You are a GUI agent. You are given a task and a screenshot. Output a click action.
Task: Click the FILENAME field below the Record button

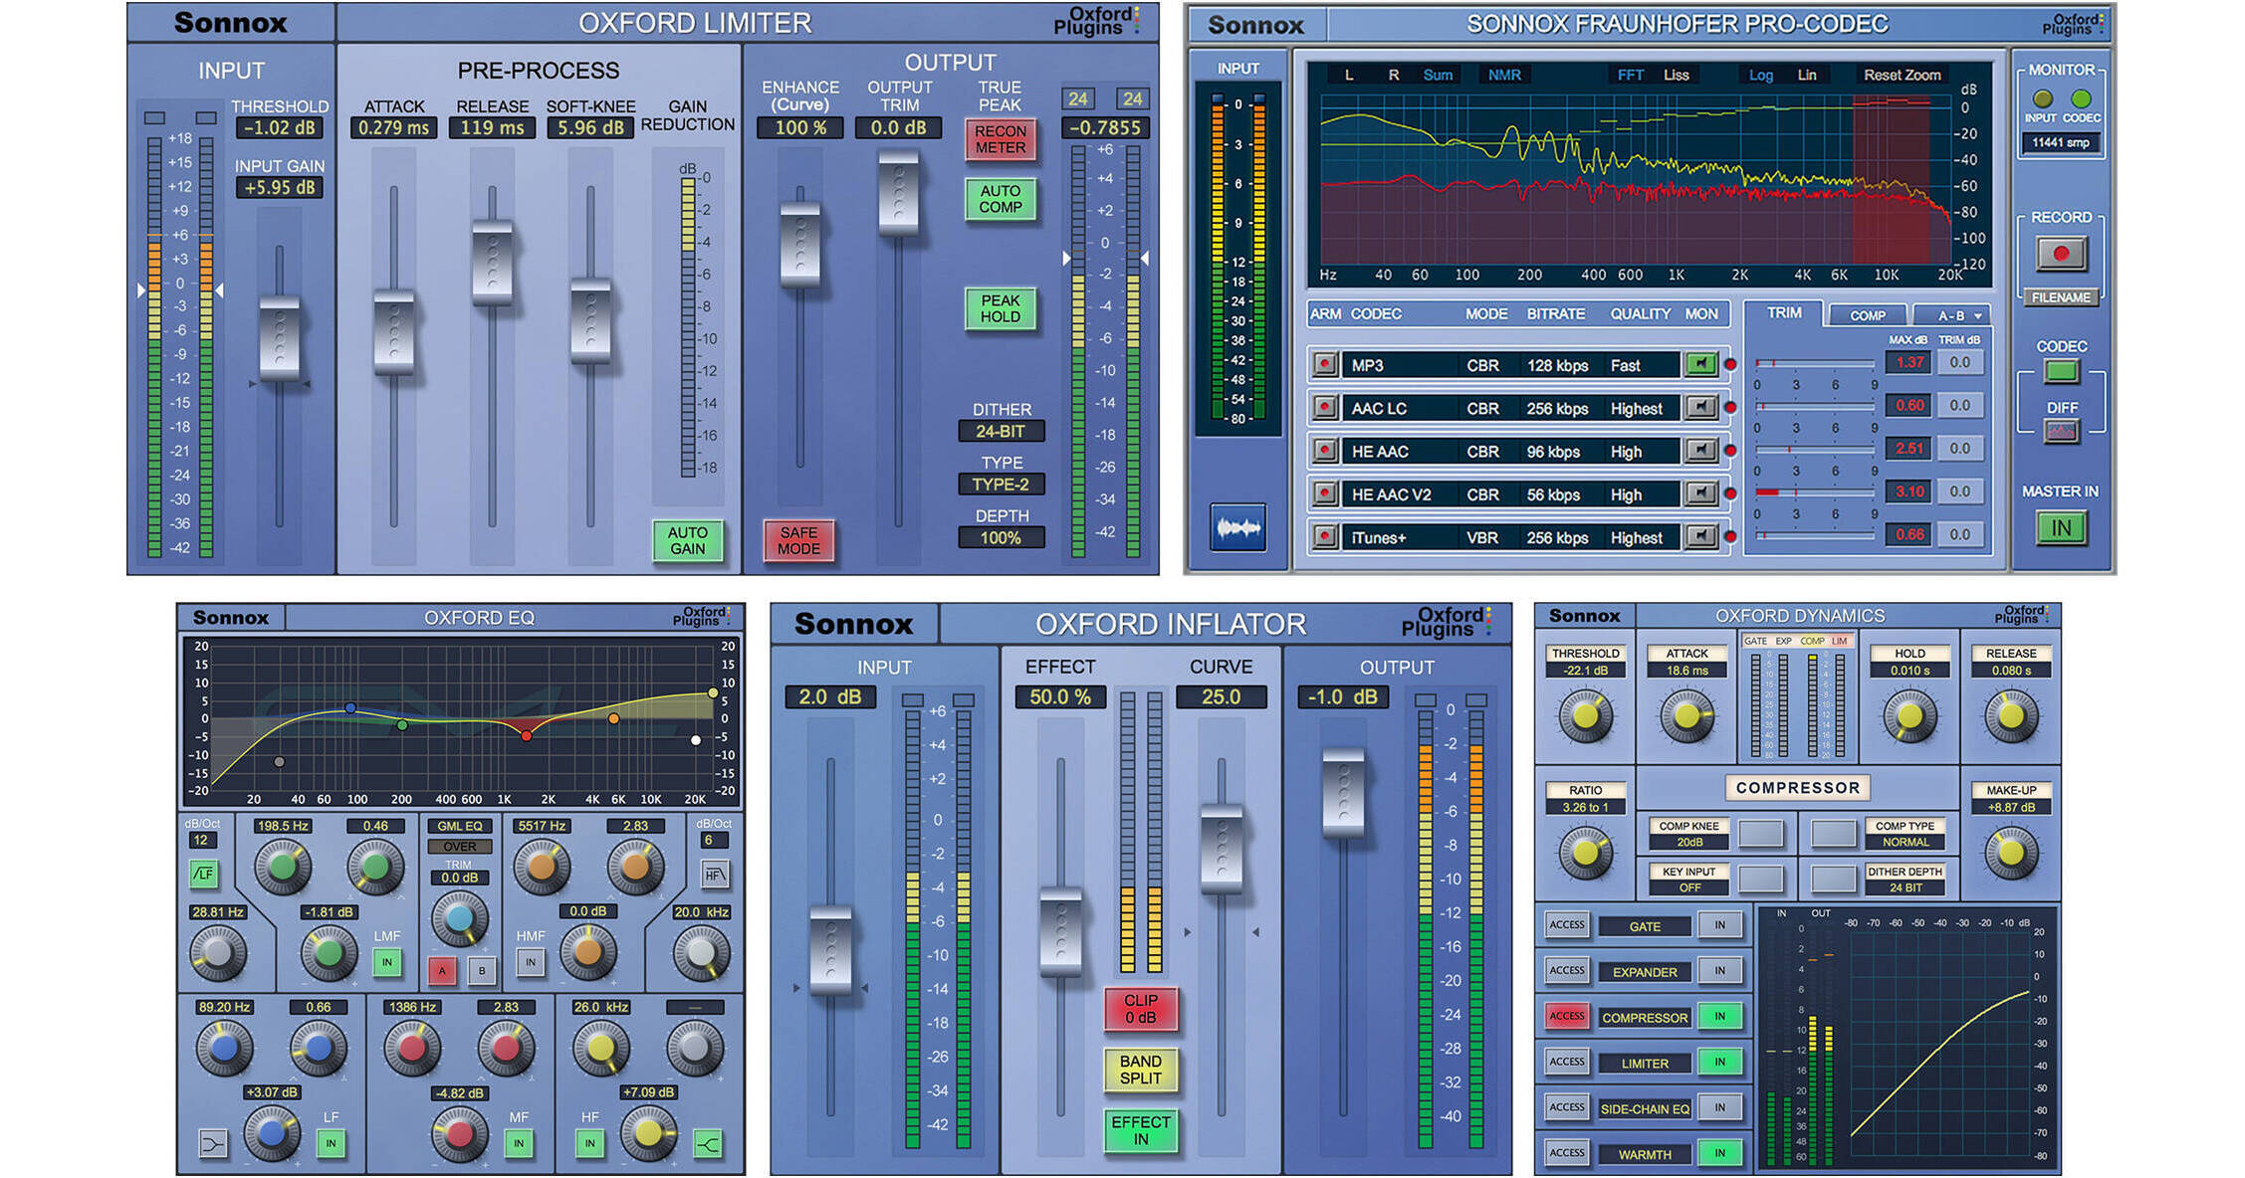(x=2060, y=295)
